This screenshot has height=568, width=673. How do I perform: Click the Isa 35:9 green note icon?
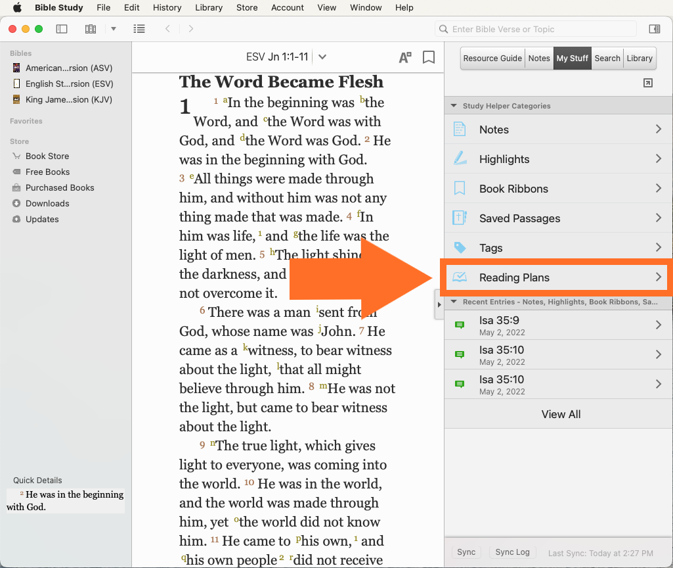click(460, 325)
